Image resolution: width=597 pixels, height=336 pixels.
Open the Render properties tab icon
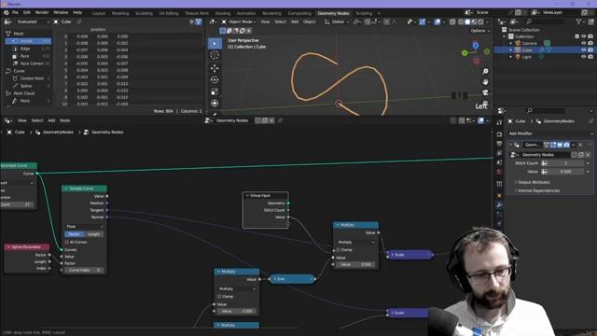pos(500,134)
